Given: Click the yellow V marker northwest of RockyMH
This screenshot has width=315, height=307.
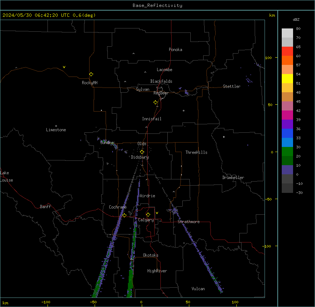Looking at the screenshot, I should pyautogui.click(x=64, y=67).
